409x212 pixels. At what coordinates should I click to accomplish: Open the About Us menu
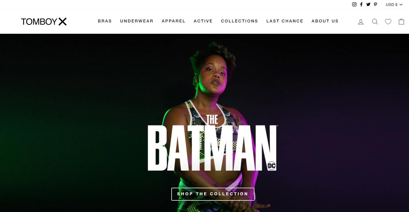[x=325, y=21]
